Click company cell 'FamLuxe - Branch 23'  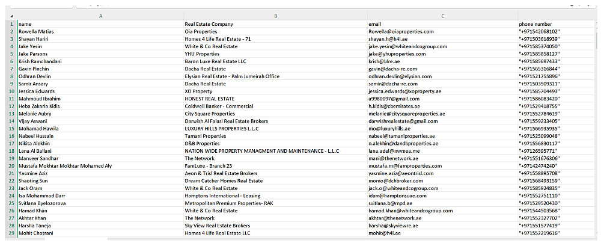(275, 166)
